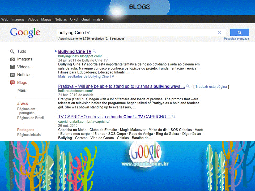This screenshot has width=255, height=191.
Task: Open Notícias in the top black bar
Action: coord(61,19)
